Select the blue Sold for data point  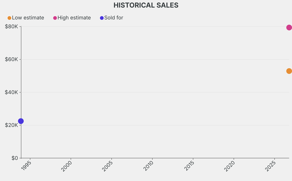(x=21, y=121)
